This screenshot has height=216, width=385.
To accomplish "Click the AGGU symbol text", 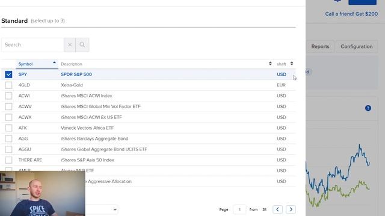I will 25,149.
